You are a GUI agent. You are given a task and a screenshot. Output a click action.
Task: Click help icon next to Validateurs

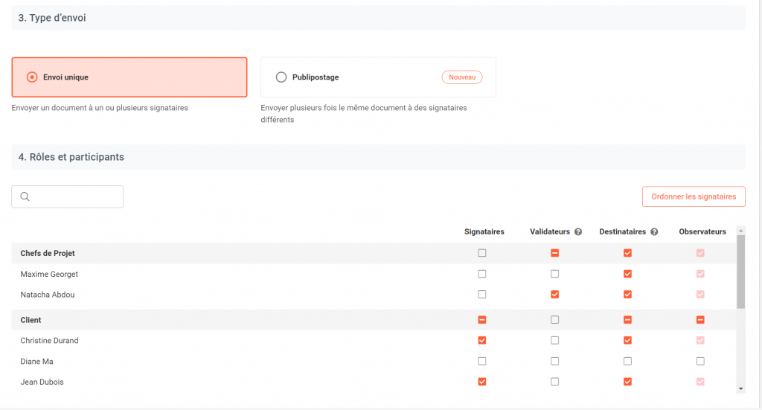(x=577, y=232)
